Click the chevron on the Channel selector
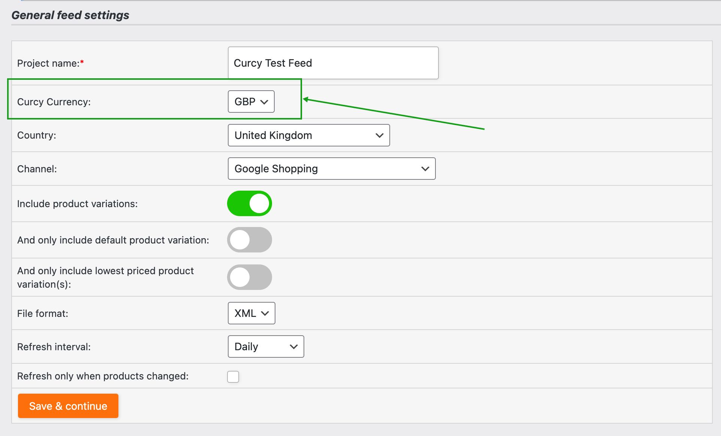The width and height of the screenshot is (721, 436). (x=425, y=169)
